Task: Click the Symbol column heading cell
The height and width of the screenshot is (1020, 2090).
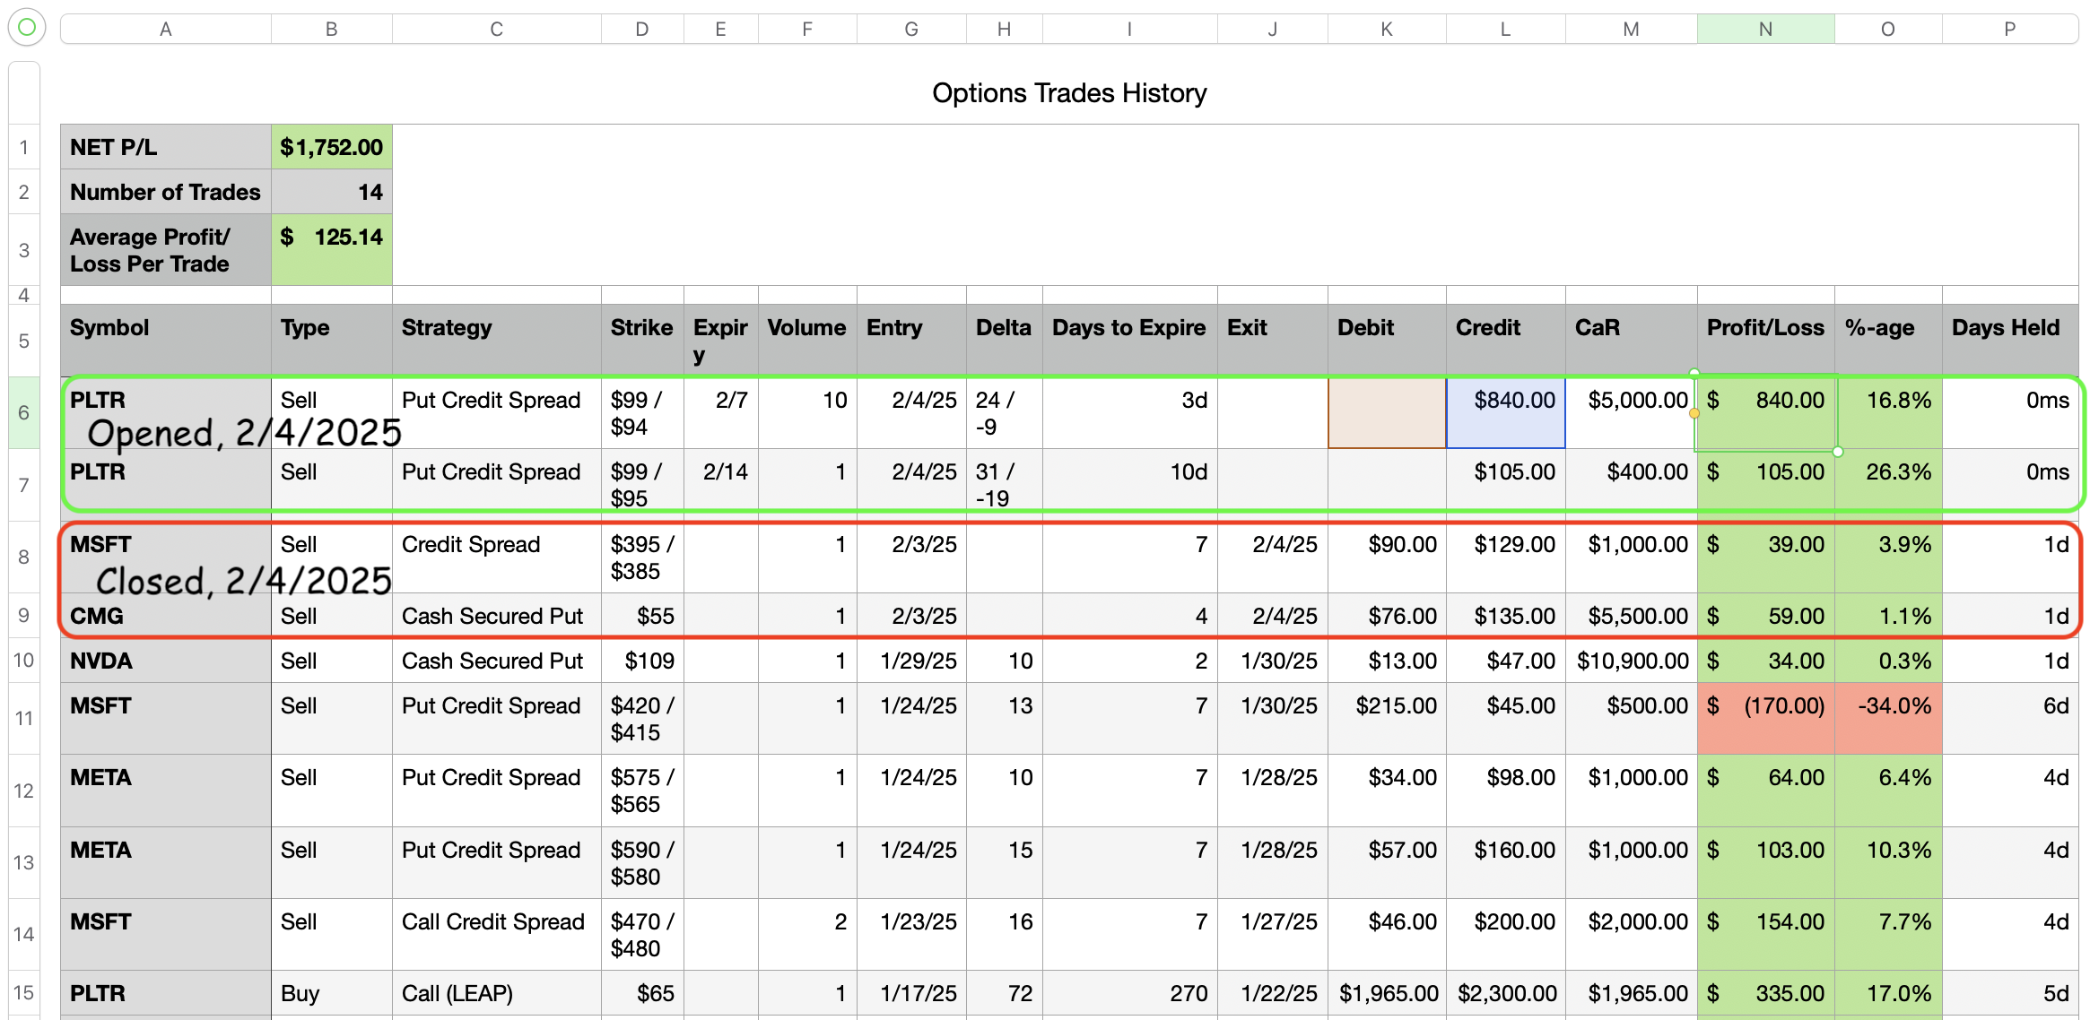Action: pyautogui.click(x=166, y=341)
